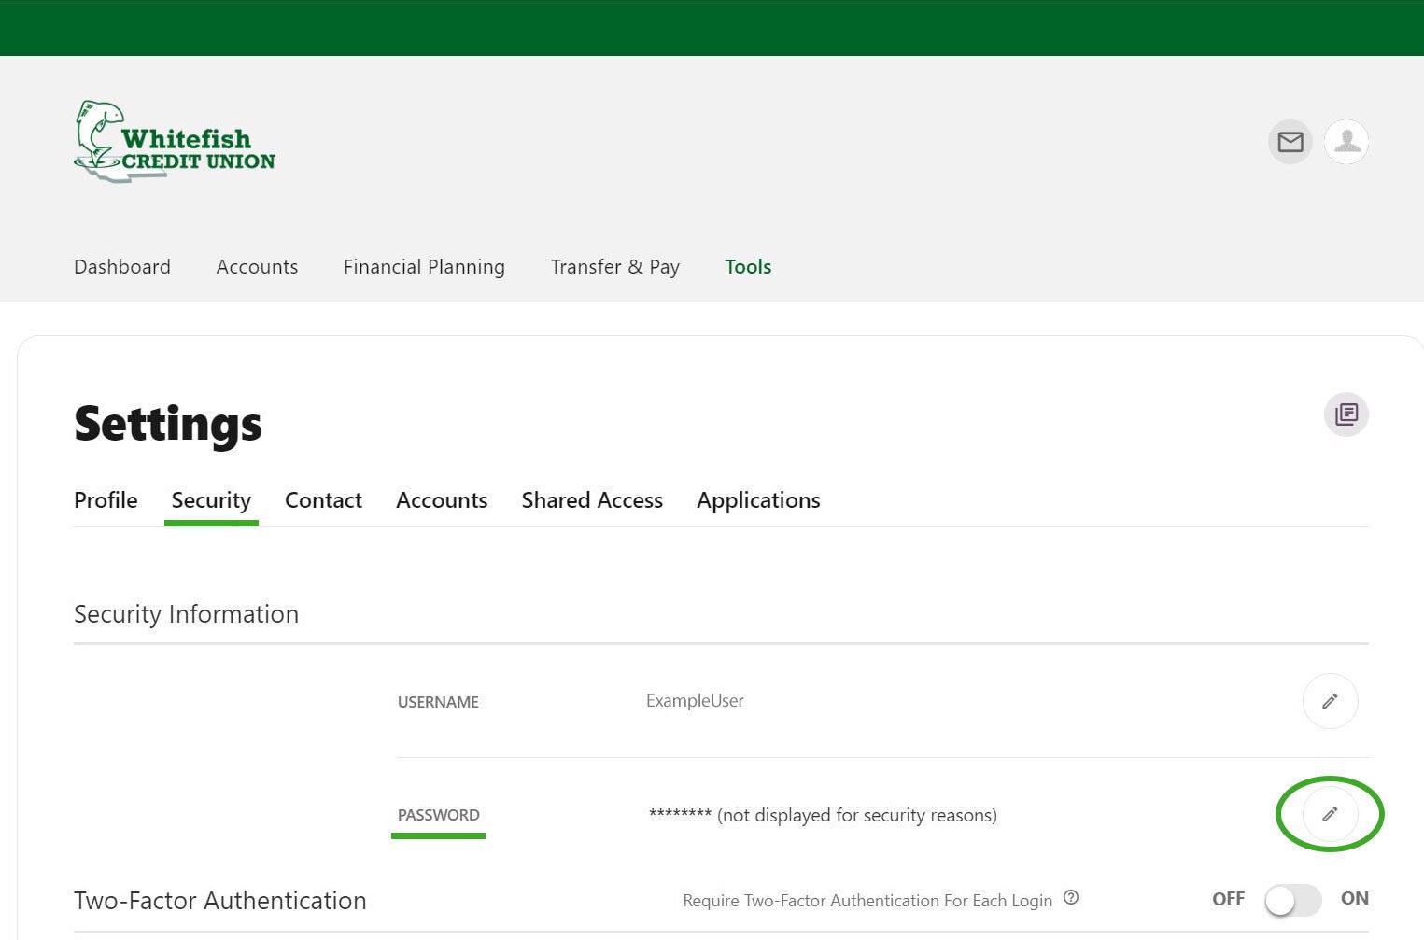The width and height of the screenshot is (1424, 940).
Task: Open the Shared Access tab
Action: tap(592, 500)
